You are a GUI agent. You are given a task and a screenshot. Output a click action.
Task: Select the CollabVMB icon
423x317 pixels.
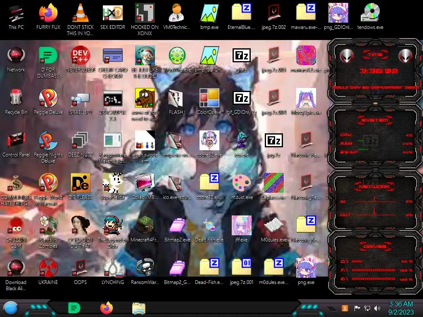145,187
